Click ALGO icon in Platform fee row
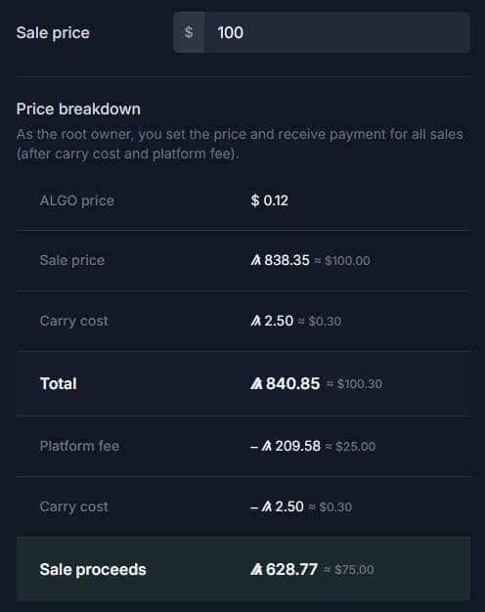The height and width of the screenshot is (612, 485). tap(267, 446)
